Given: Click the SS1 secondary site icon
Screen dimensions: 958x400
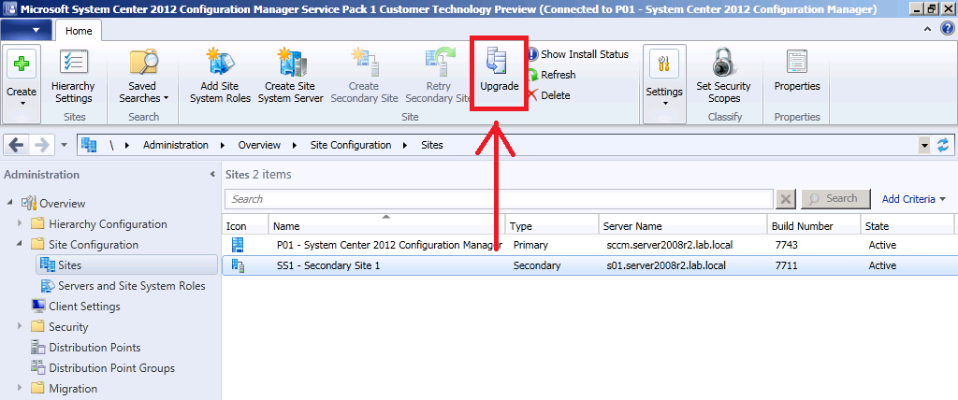Looking at the screenshot, I should coord(238,265).
